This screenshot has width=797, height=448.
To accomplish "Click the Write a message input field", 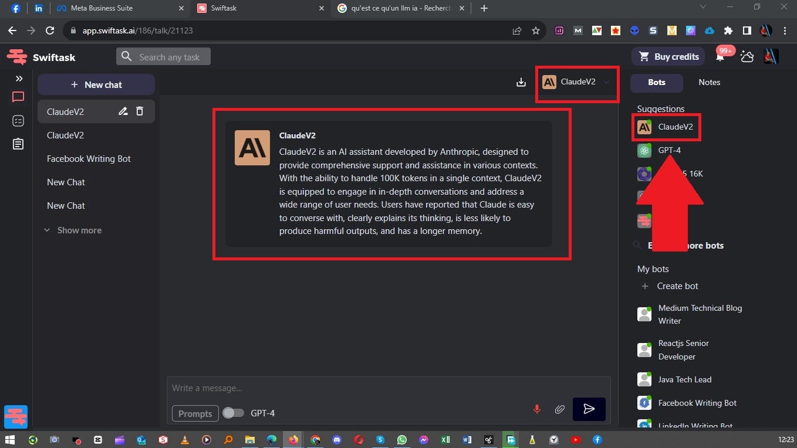I will tap(346, 388).
